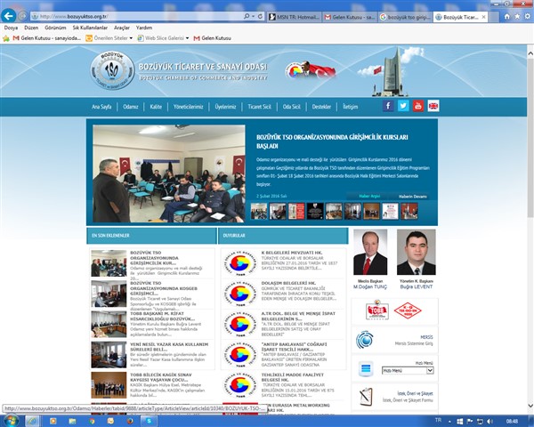Image resolution: width=534 pixels, height=427 pixels.
Task: Open the Gelen Kutusu - sanayioda... bookmark
Action: click(x=46, y=38)
